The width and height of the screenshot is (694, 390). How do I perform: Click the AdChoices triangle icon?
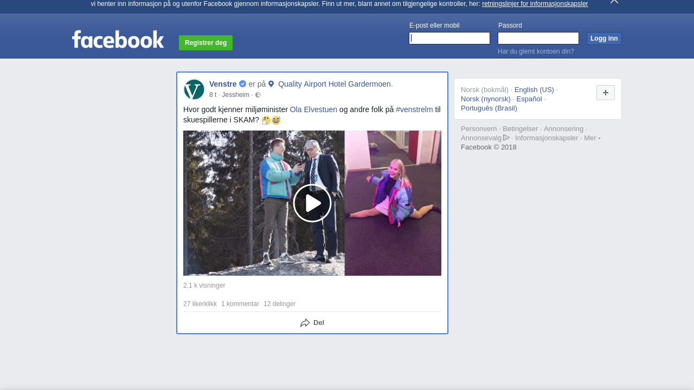click(506, 138)
